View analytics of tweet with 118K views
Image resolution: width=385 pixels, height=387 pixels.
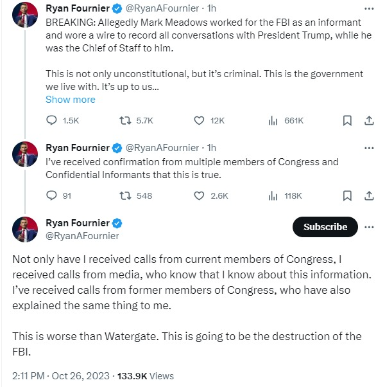[273, 195]
